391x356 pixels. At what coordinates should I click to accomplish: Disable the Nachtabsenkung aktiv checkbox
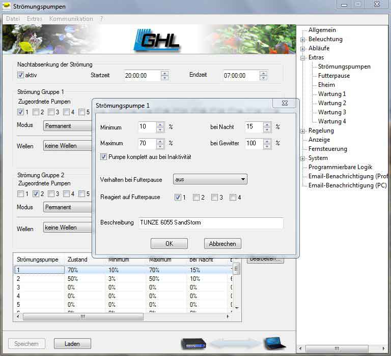(20, 75)
